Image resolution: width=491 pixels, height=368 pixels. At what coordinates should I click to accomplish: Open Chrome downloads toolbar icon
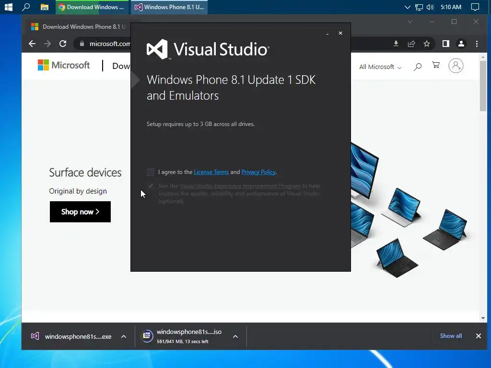click(x=396, y=44)
